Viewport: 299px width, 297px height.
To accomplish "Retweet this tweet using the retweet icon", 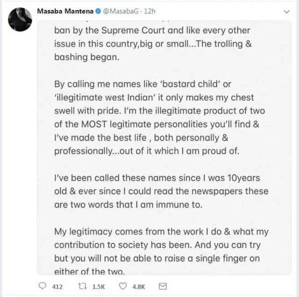I will 81,286.
